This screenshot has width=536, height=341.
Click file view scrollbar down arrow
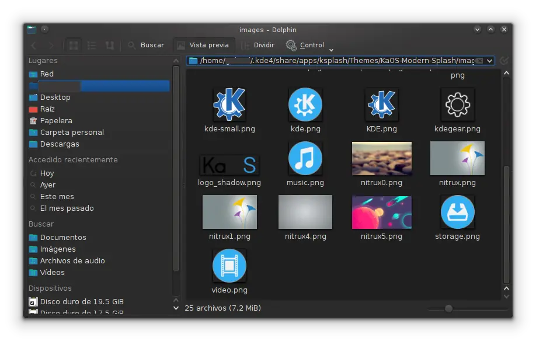tap(506, 297)
